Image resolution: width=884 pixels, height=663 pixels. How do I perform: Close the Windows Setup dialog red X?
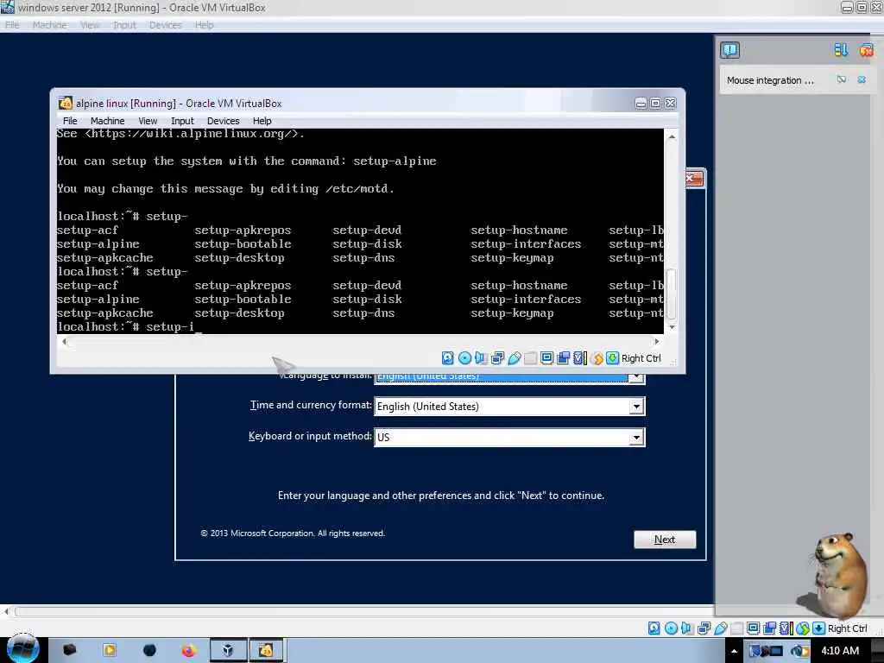[x=693, y=179]
